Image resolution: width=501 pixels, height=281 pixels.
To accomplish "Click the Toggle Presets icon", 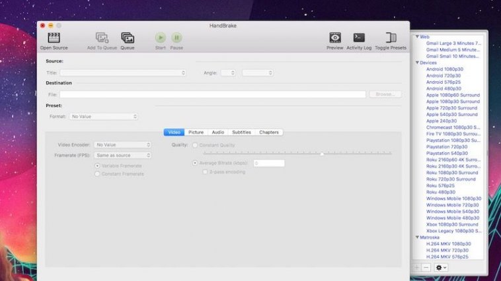I will point(391,38).
